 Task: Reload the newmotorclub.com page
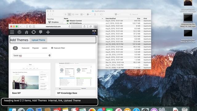pos(69,27)
